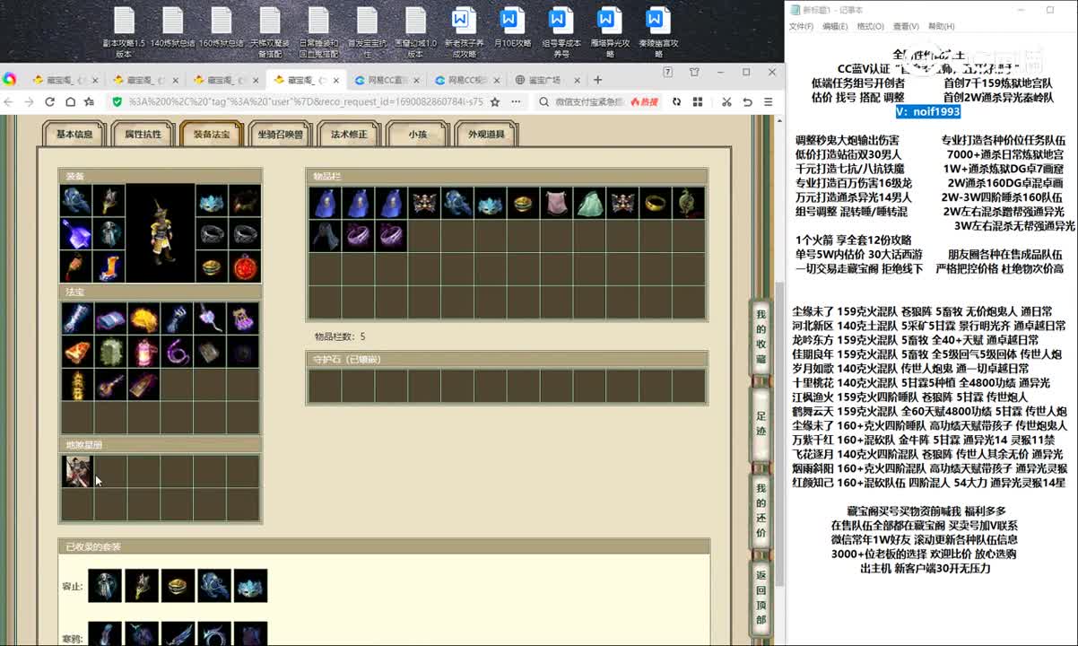Reload the browser page

click(50, 102)
